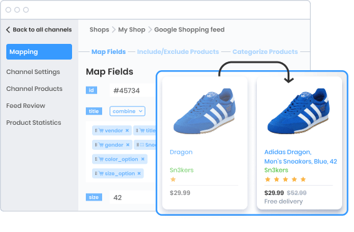The image size is (354, 232).
Task: Click the left Dragon sneaker image
Action: click(204, 111)
